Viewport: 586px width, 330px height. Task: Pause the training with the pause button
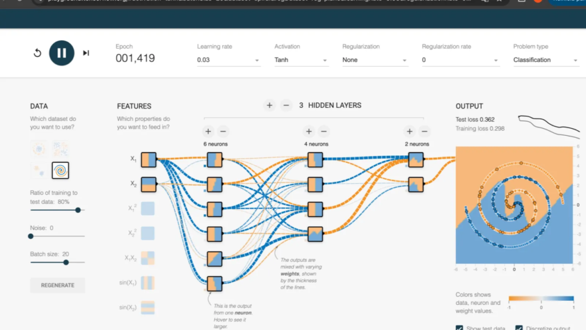point(62,53)
